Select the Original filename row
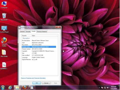 [39, 59]
